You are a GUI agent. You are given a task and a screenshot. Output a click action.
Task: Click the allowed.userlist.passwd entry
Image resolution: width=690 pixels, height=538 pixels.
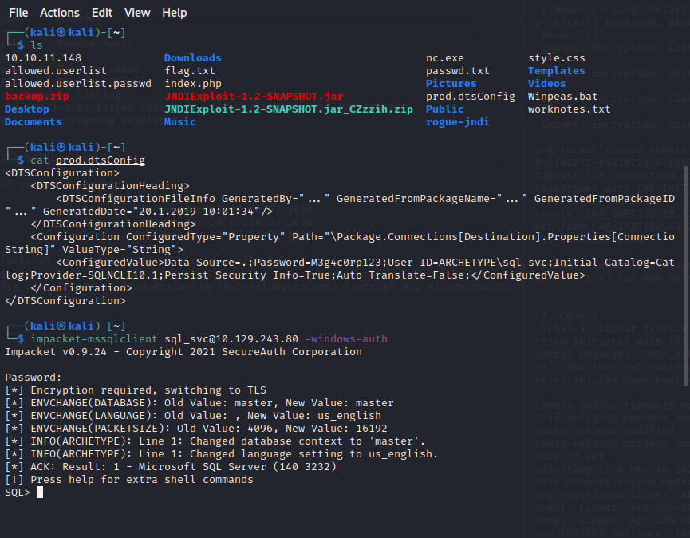(77, 84)
